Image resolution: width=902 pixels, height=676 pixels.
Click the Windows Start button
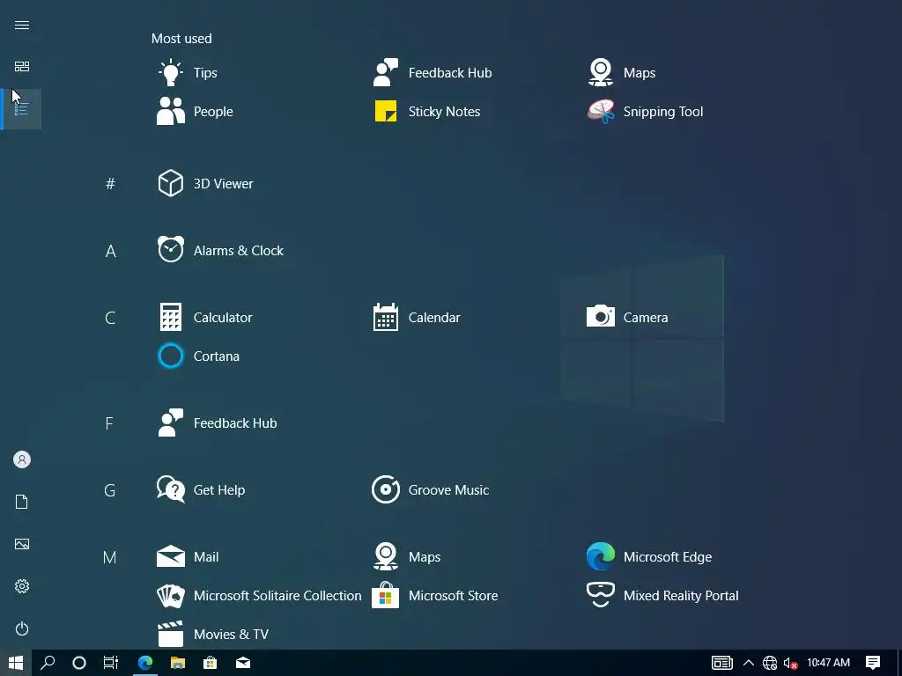point(16,663)
